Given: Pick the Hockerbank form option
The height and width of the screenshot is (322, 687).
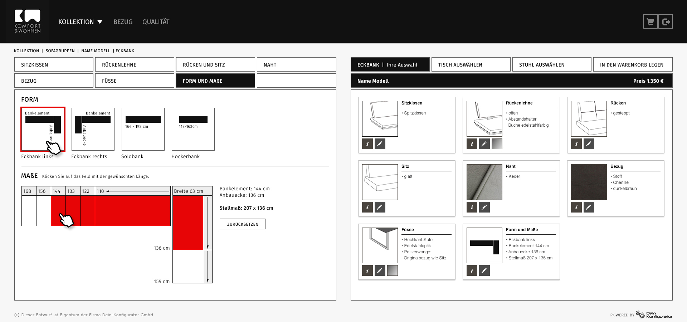Looking at the screenshot, I should (x=193, y=129).
